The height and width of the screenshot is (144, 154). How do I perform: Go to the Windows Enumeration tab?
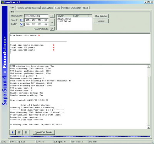coord(72,8)
